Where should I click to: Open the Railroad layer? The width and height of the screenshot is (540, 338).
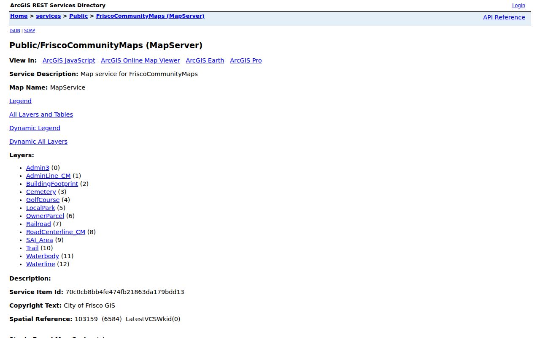tap(38, 224)
